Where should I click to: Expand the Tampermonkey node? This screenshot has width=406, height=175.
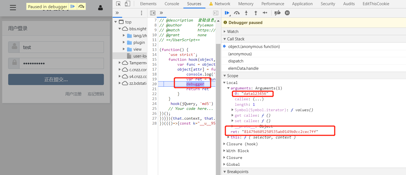pos(120,63)
